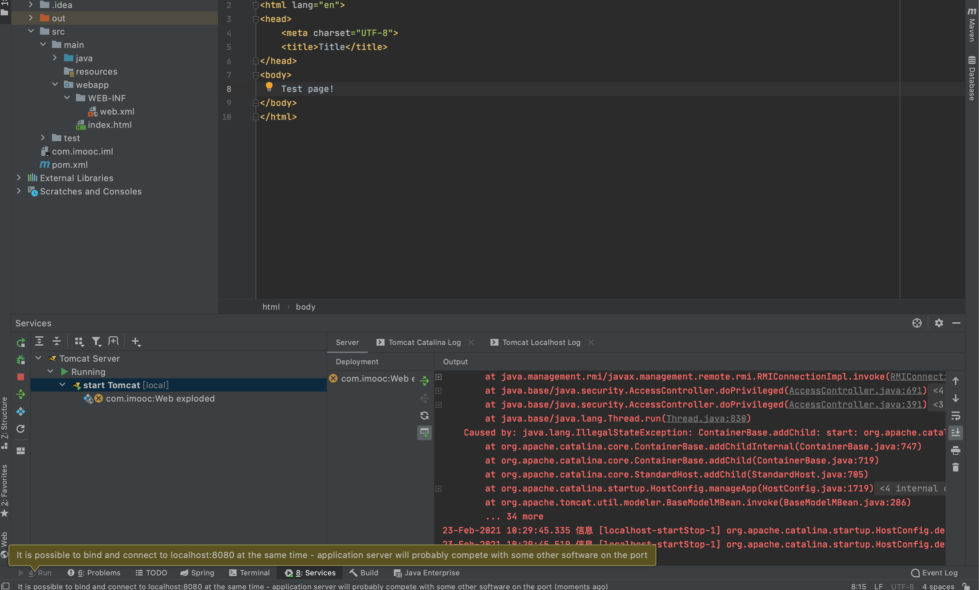Open the TODO tool window
This screenshot has height=590, width=979.
pyautogui.click(x=151, y=573)
